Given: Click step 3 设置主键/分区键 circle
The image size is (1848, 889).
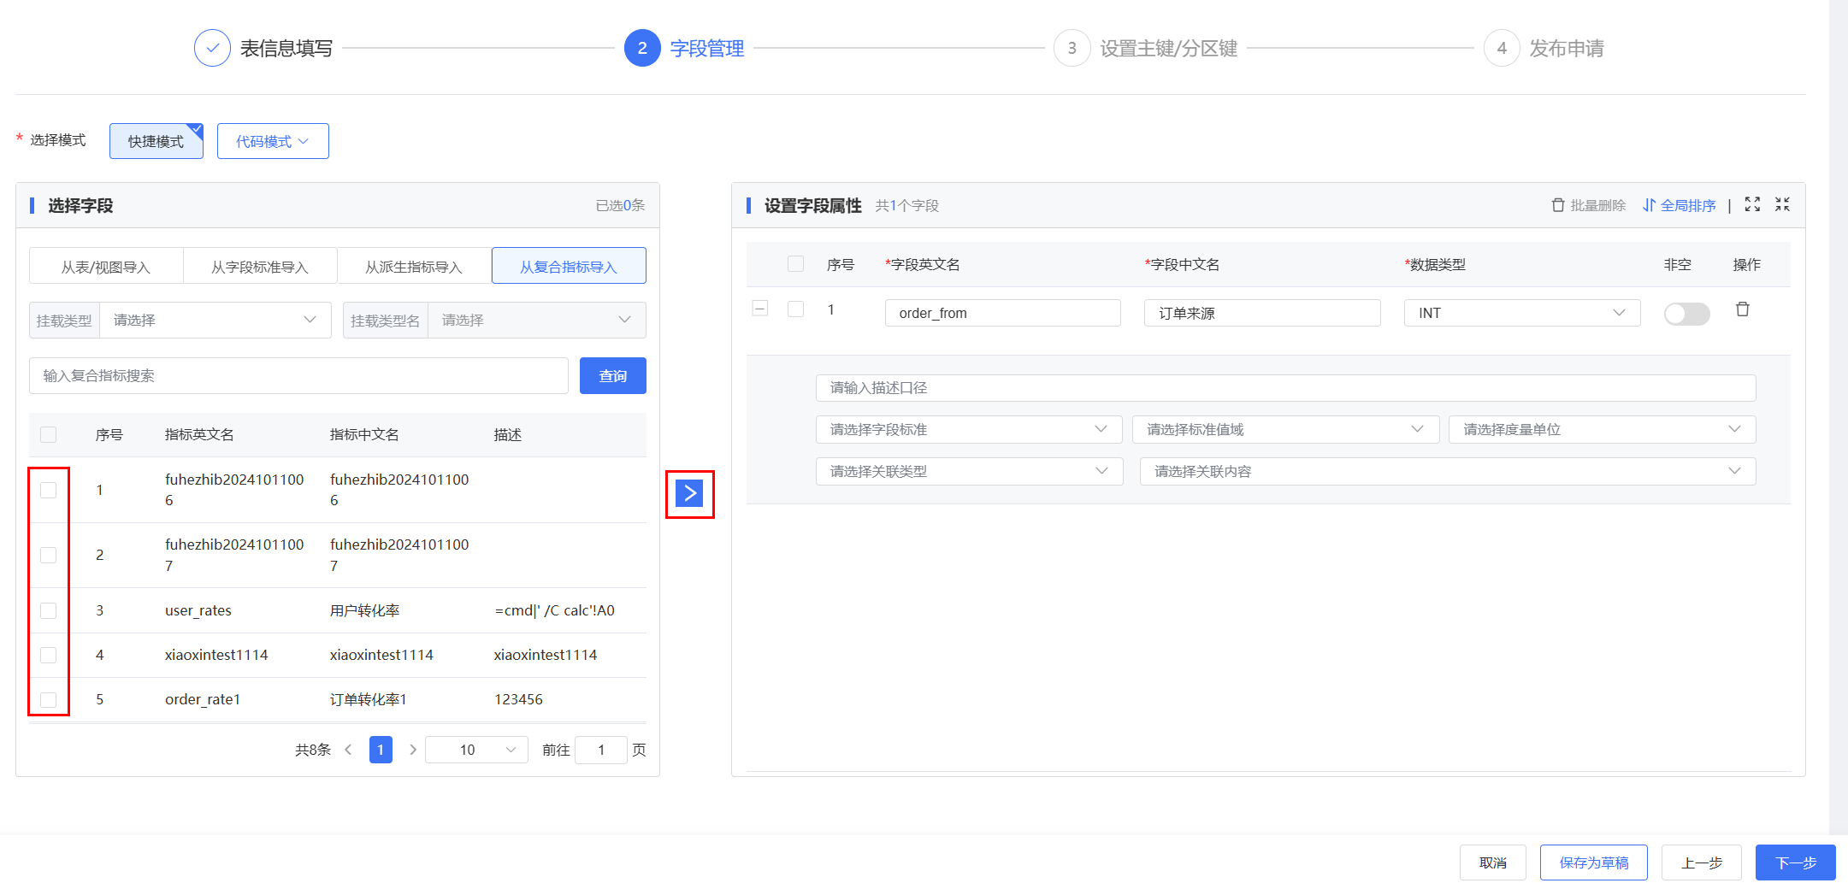Looking at the screenshot, I should click(x=1072, y=48).
